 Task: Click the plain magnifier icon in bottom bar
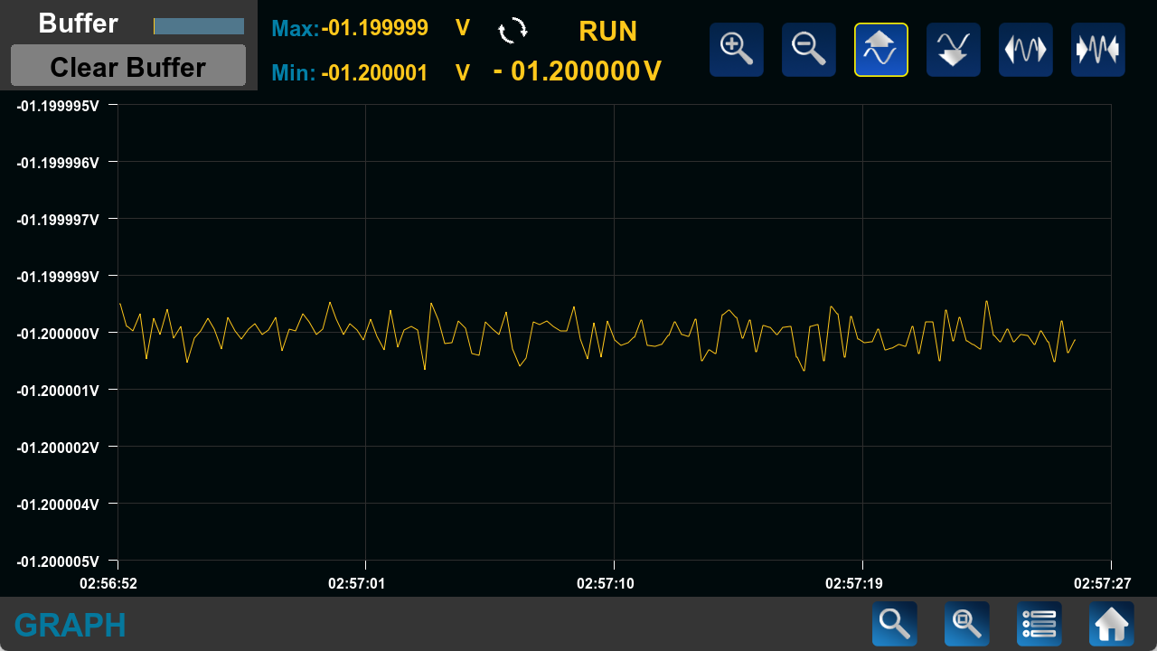point(895,624)
